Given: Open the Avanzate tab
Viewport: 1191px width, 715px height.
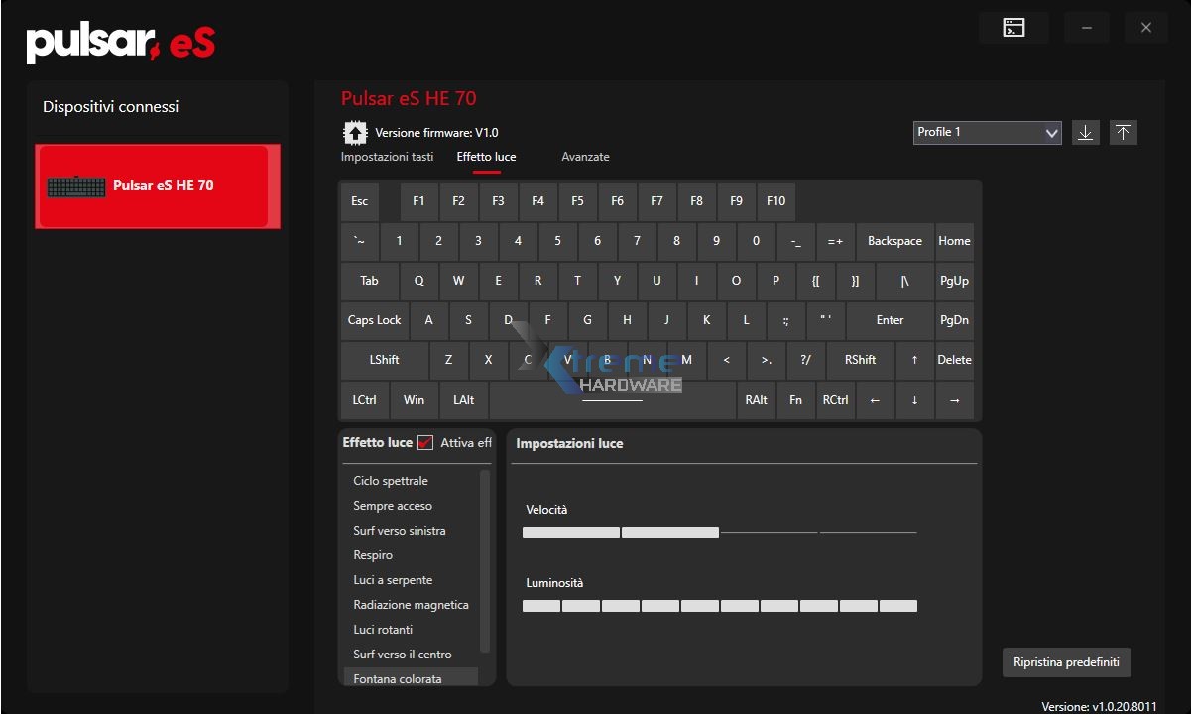Looking at the screenshot, I should point(585,157).
